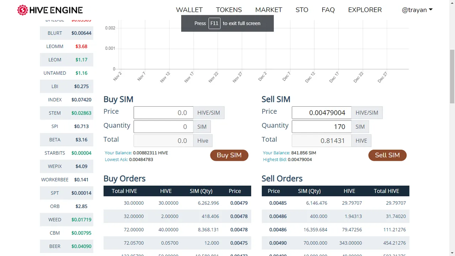This screenshot has width=455, height=256.
Task: Select buy order with 8,368.131 SIM
Action: pyautogui.click(x=177, y=230)
